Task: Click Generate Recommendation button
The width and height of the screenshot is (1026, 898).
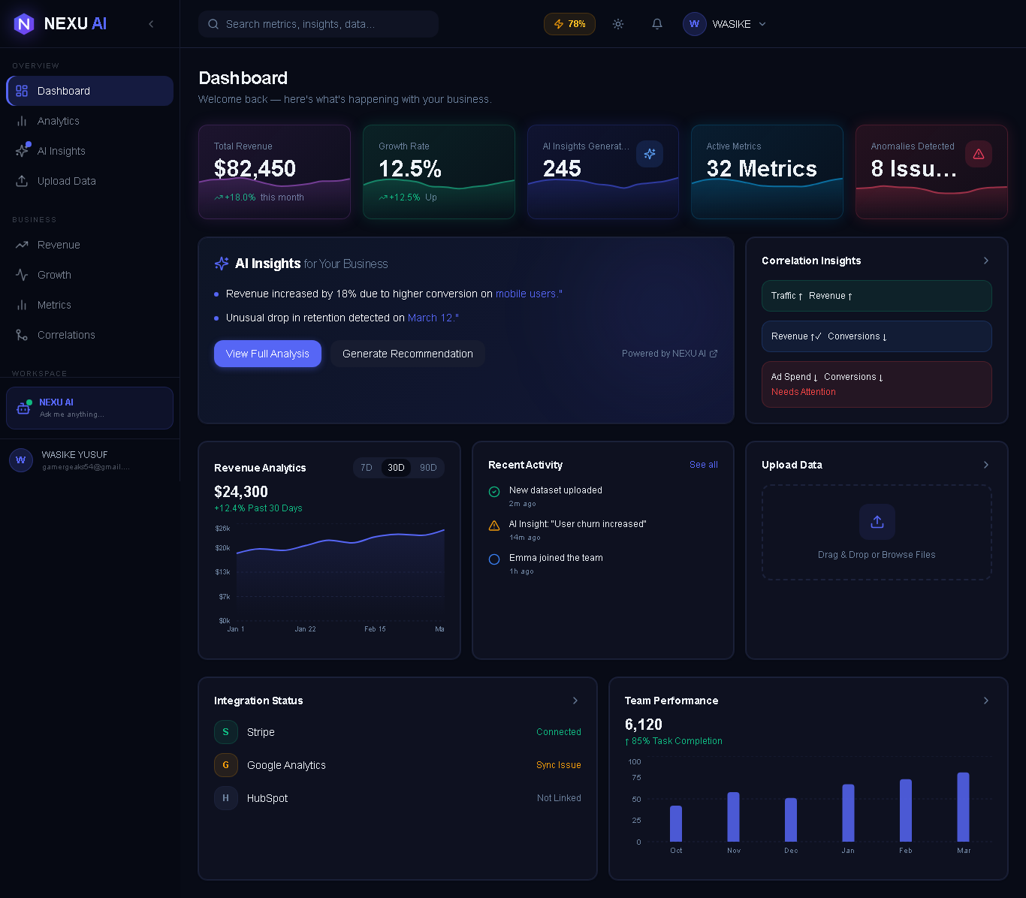Action: tap(408, 354)
